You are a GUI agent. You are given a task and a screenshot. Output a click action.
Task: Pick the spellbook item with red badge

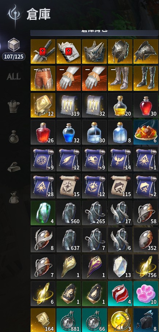(x=69, y=52)
